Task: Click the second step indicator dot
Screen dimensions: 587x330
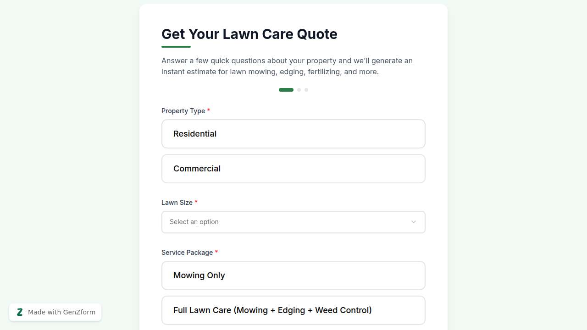Action: tap(299, 90)
